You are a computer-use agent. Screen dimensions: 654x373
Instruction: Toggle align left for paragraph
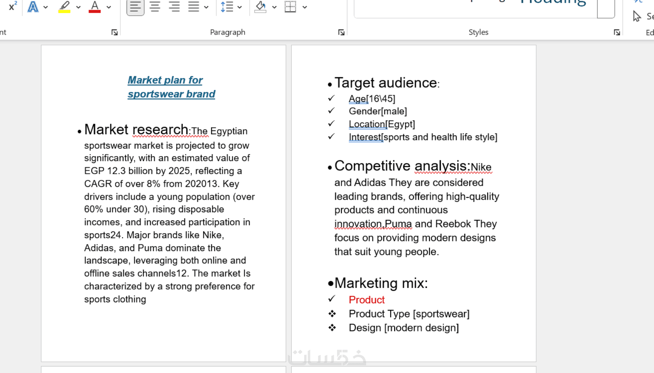point(135,7)
